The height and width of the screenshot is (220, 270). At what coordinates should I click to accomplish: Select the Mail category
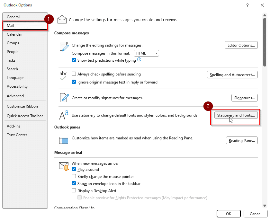coord(25,26)
